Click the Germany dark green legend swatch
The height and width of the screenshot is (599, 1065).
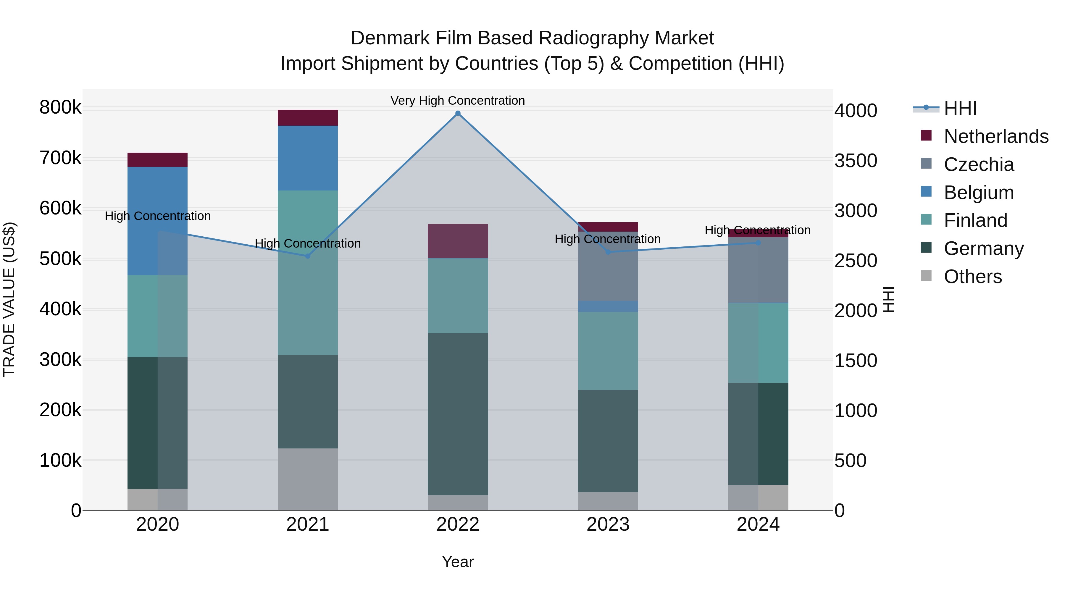pyautogui.click(x=926, y=247)
